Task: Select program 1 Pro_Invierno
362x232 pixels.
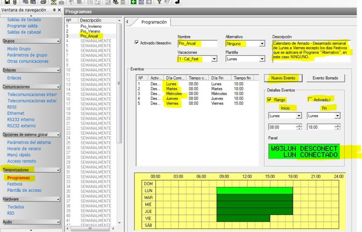Action: point(91,26)
